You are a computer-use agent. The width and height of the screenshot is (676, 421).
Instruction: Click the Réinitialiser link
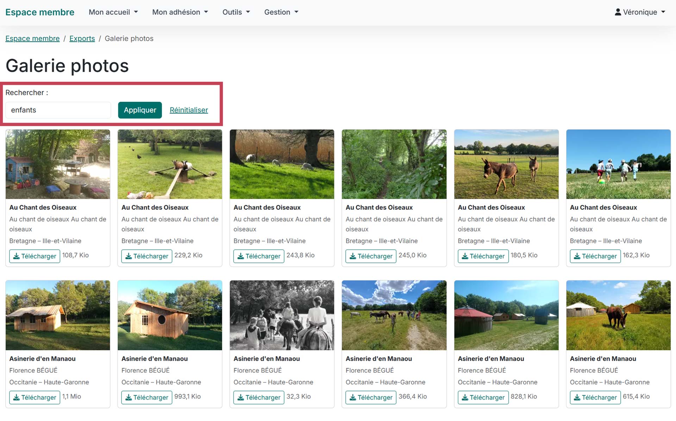(x=189, y=110)
